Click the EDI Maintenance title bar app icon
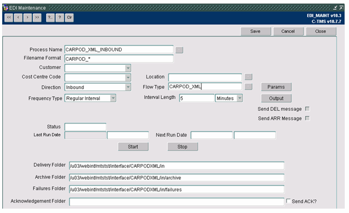 point(5,8)
